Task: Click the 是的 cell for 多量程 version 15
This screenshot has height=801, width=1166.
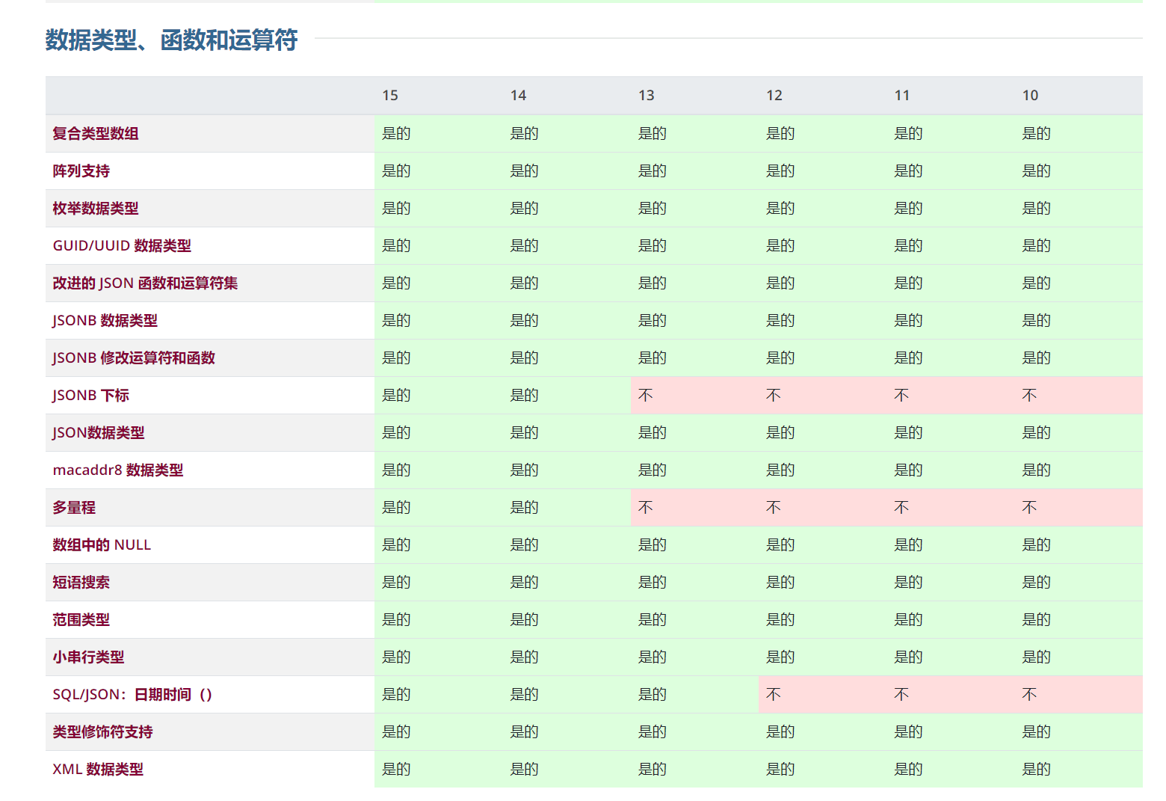Action: click(438, 508)
